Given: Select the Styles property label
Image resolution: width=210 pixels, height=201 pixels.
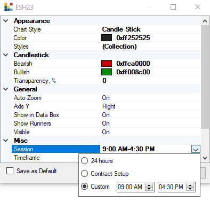Looking at the screenshot, I should [x=21, y=47].
